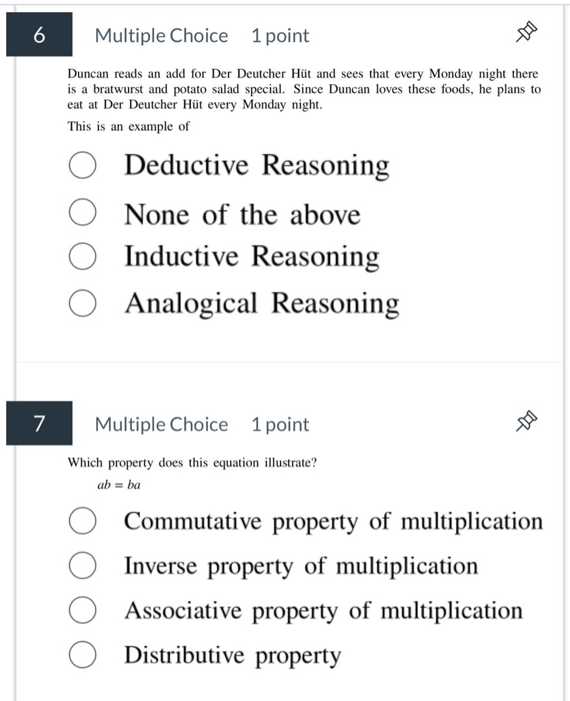The height and width of the screenshot is (701, 570).
Task: Choose the None of the above option
Action: [83, 213]
